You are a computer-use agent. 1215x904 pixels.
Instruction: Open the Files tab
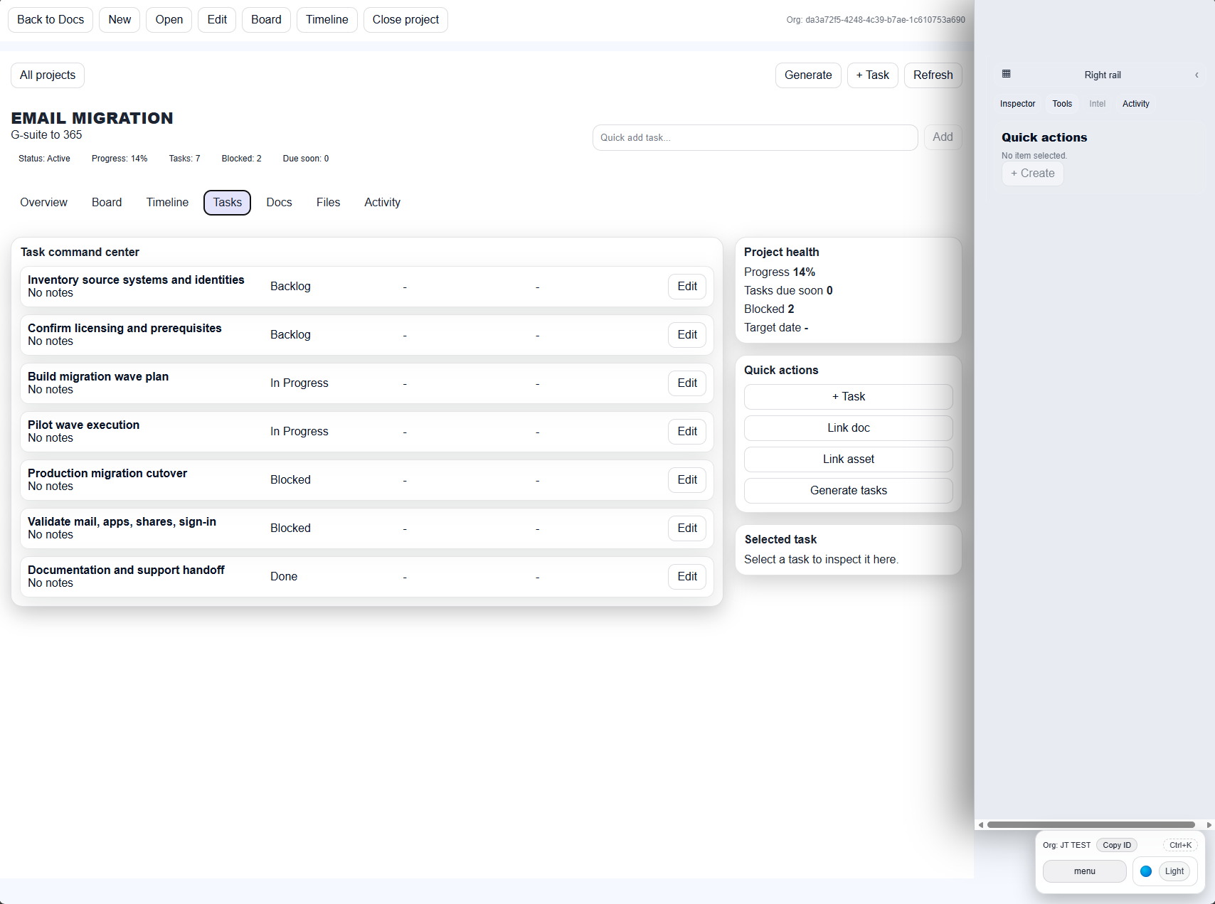[328, 202]
